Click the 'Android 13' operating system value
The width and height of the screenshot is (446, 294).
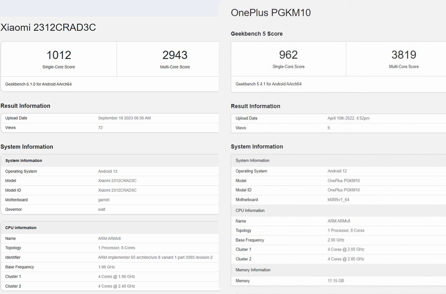(x=108, y=171)
